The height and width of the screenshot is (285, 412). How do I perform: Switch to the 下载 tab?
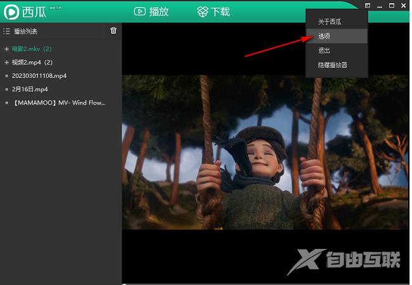click(x=213, y=11)
